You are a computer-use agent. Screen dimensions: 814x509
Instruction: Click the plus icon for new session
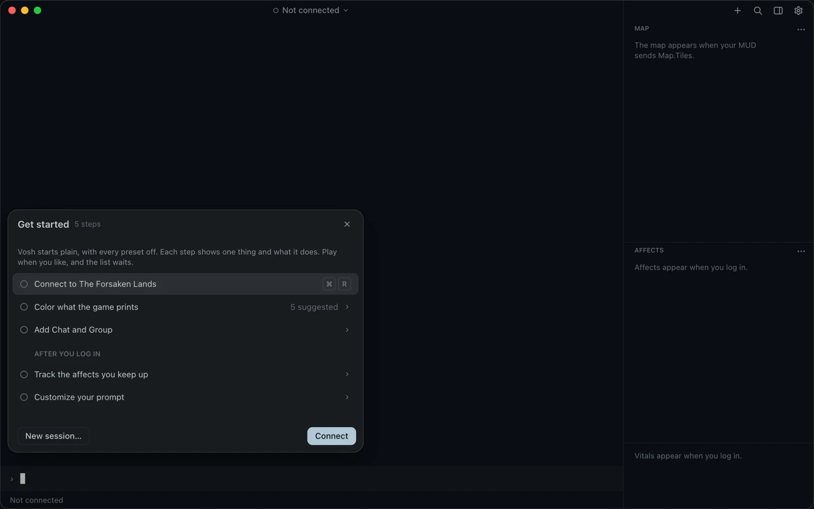pyautogui.click(x=737, y=10)
